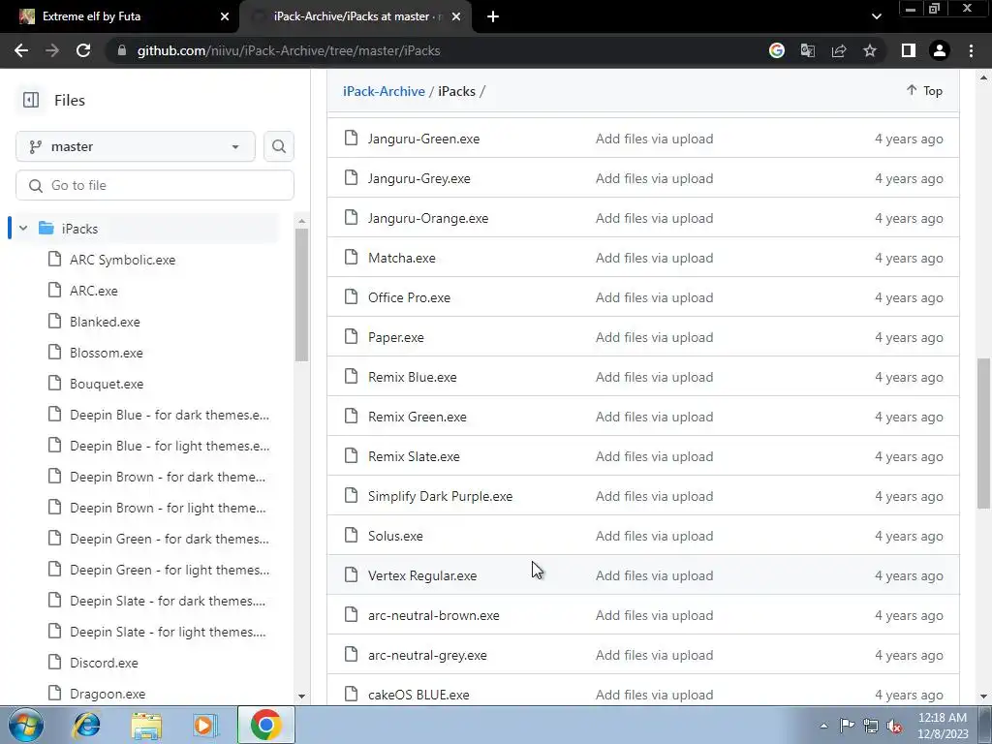This screenshot has width=992, height=744.
Task: Go back to previous page
Action: [x=21, y=50]
